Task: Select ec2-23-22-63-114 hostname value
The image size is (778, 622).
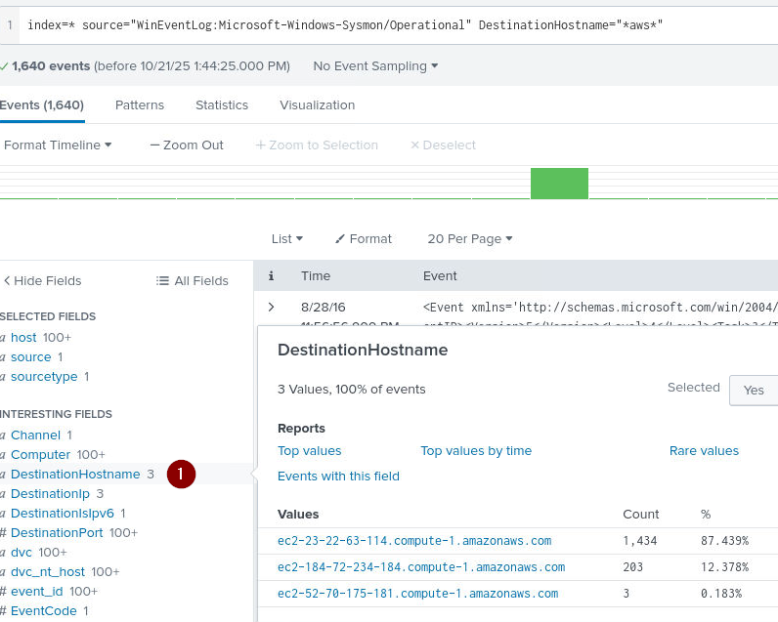Action: pos(414,540)
